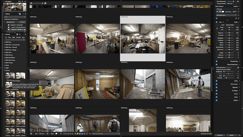Set Navigator zoom to Fit
Viewport: 243px width, 137px height.
click(22, 1)
